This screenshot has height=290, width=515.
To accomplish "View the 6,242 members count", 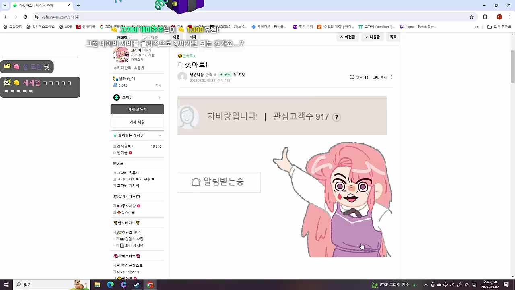I will pyautogui.click(x=120, y=85).
